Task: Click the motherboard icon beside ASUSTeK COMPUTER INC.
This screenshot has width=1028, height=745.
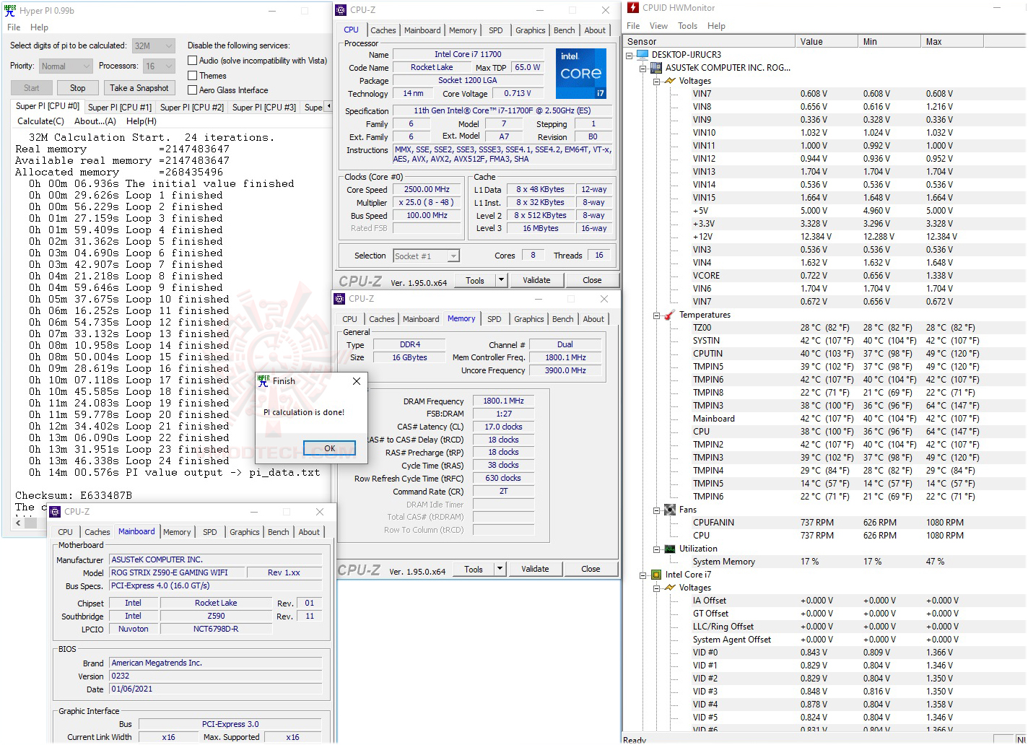Action: pos(656,68)
